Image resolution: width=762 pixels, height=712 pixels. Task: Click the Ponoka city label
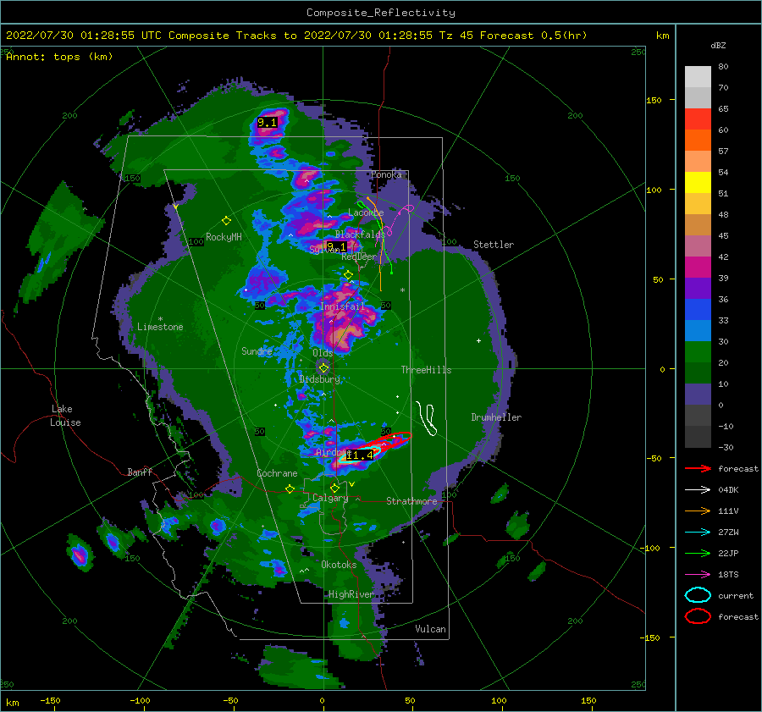point(386,174)
